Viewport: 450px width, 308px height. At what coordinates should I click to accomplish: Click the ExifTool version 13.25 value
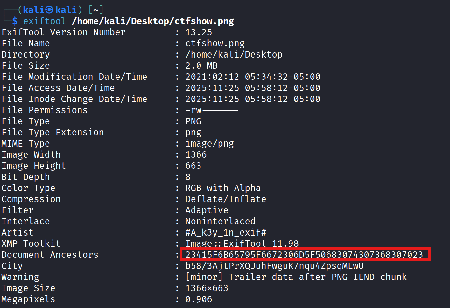199,32
